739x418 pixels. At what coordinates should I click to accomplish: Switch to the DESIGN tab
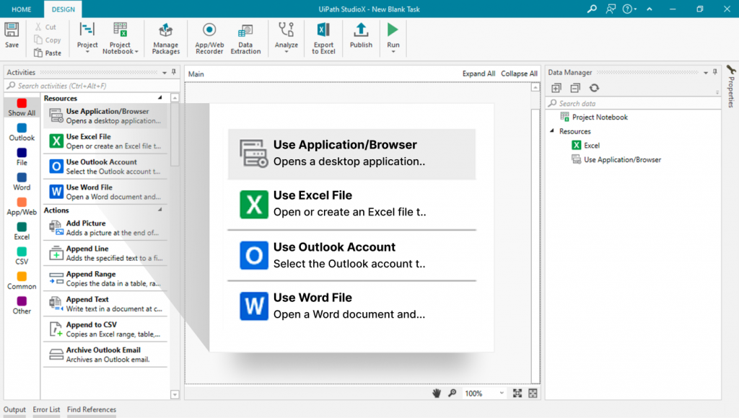click(x=64, y=9)
